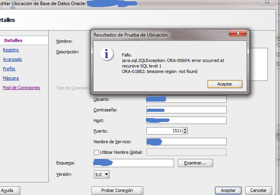
Task: Open the Prefijo section
Action: (9, 69)
